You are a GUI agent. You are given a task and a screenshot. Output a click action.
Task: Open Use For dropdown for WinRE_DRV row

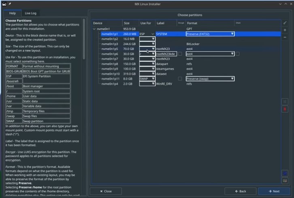point(147,84)
